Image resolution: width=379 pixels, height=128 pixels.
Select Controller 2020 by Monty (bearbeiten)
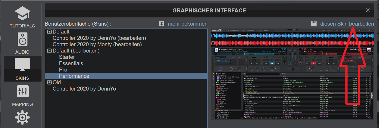point(97,44)
